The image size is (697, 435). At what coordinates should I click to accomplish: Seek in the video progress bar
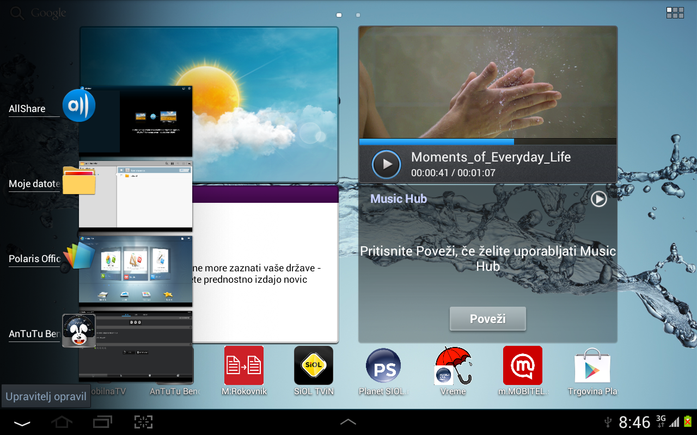coord(487,141)
